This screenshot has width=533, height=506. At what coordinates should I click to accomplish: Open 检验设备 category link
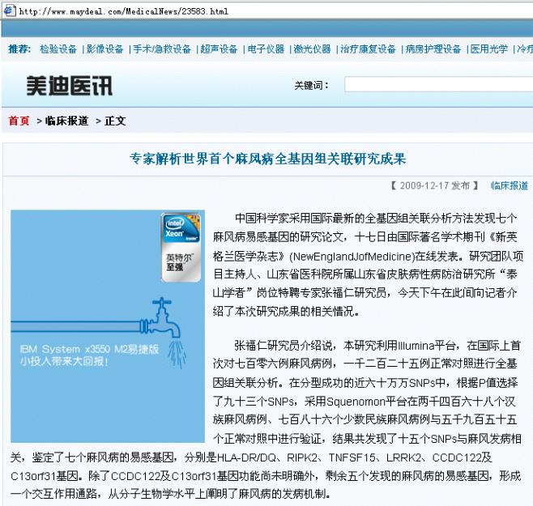(58, 49)
